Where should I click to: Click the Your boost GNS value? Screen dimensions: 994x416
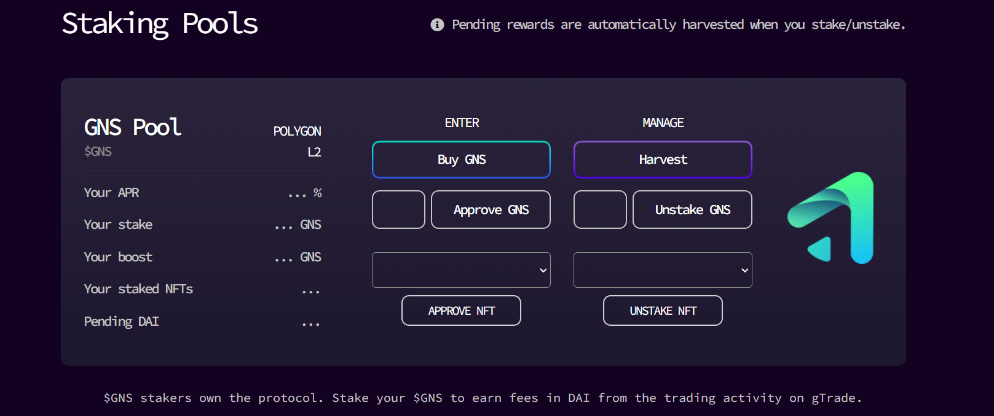298,258
